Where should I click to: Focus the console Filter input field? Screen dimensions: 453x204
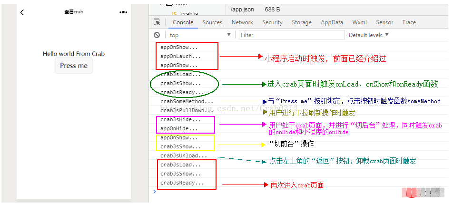(x=292, y=35)
